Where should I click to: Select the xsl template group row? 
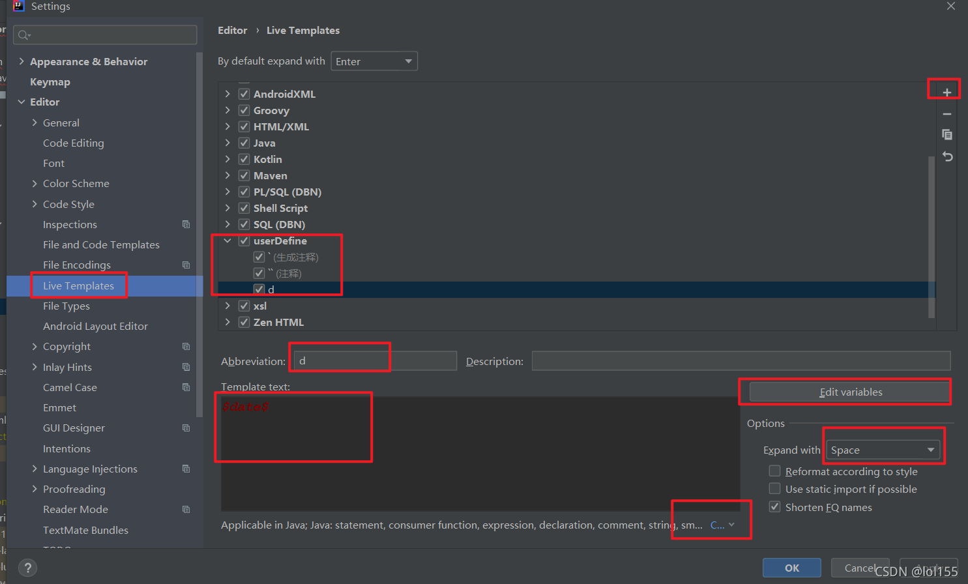coord(576,306)
